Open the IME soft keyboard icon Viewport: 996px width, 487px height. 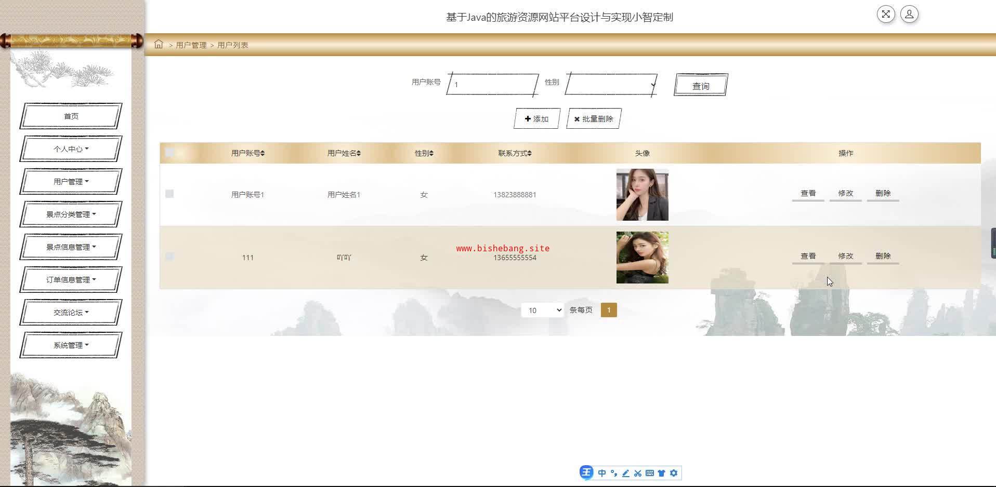(650, 473)
